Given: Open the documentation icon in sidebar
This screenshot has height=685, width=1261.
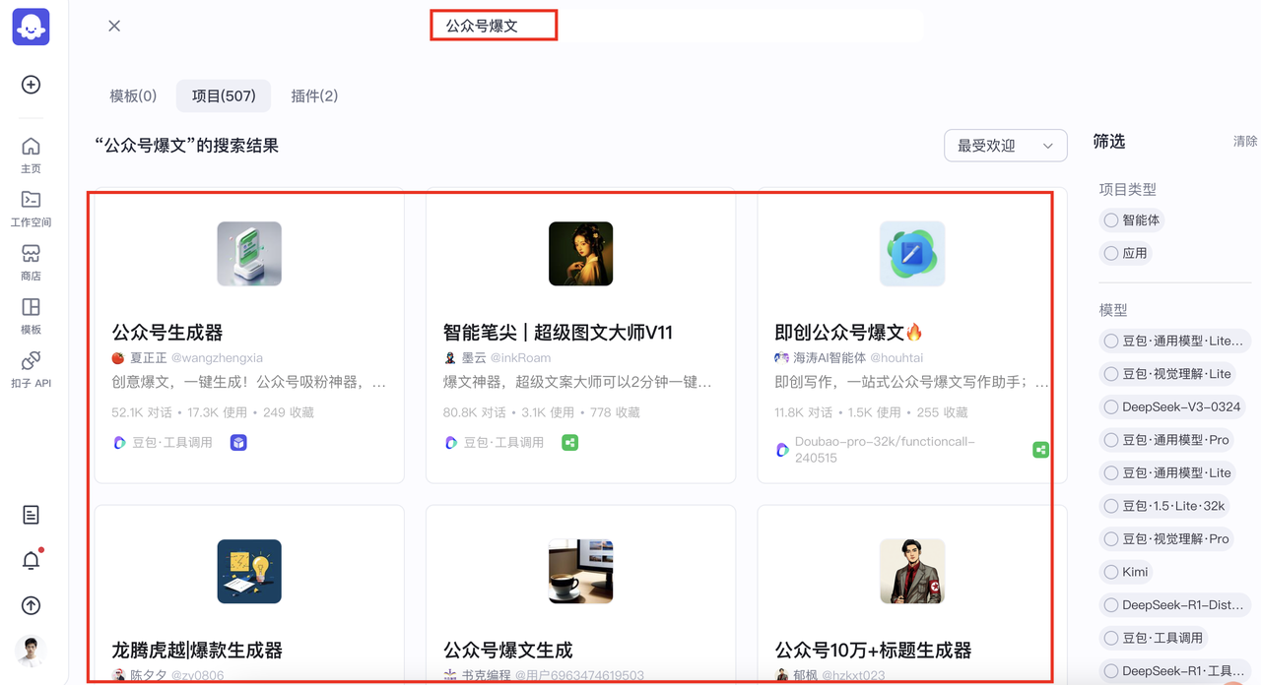Looking at the screenshot, I should (31, 515).
